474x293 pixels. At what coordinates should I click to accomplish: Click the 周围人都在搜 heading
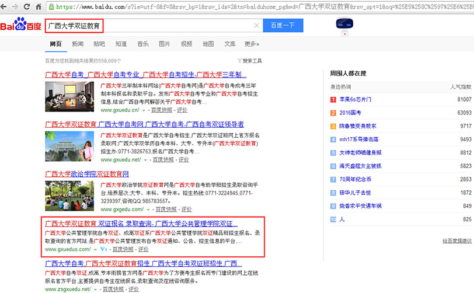pos(348,73)
